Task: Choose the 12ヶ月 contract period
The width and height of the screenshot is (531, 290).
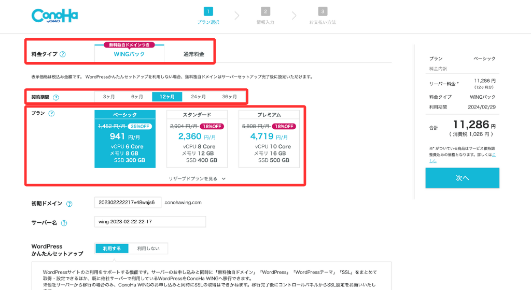Action: [x=167, y=97]
